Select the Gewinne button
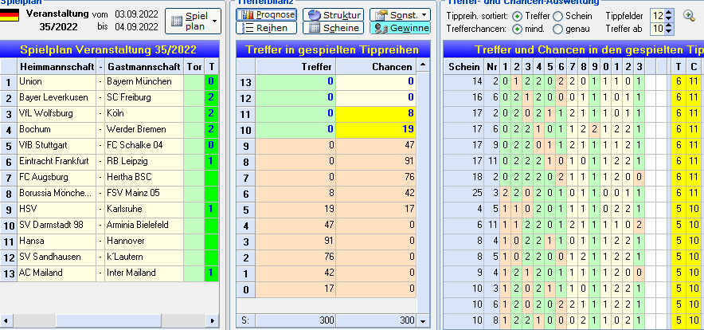The height and width of the screenshot is (330, 704). [x=400, y=28]
